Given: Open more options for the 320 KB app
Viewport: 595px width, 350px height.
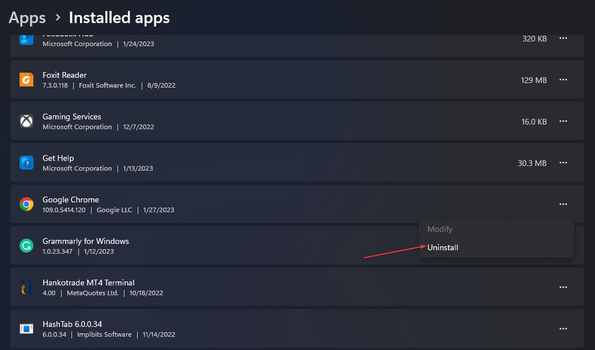Looking at the screenshot, I should [563, 39].
